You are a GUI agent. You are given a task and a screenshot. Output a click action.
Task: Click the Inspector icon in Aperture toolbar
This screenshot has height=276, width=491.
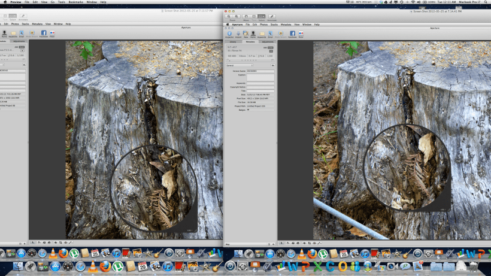229,34
